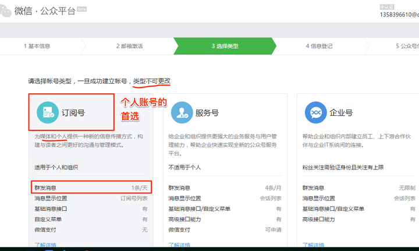Screen dimensions: 419x251
Task: Go to step 1 基本信息
Action: (37, 46)
